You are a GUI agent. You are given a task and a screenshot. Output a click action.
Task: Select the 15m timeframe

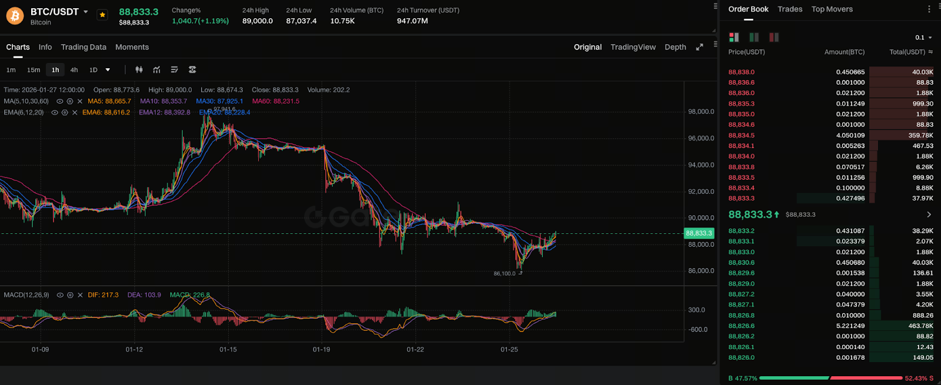click(34, 70)
